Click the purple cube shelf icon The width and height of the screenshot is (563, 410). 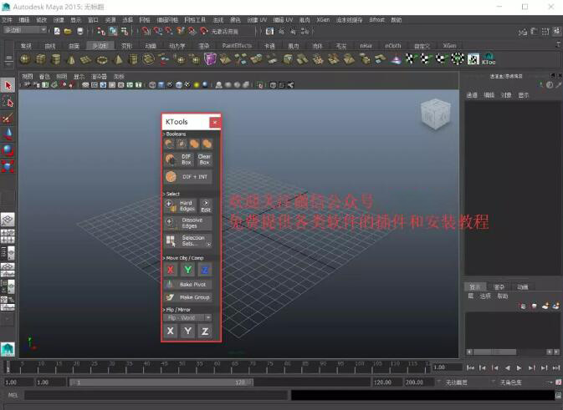210,58
